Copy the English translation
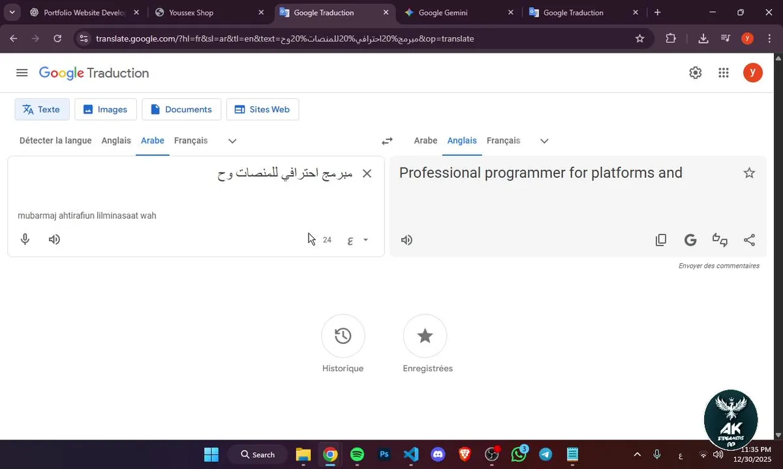This screenshot has width=783, height=469. point(661,240)
